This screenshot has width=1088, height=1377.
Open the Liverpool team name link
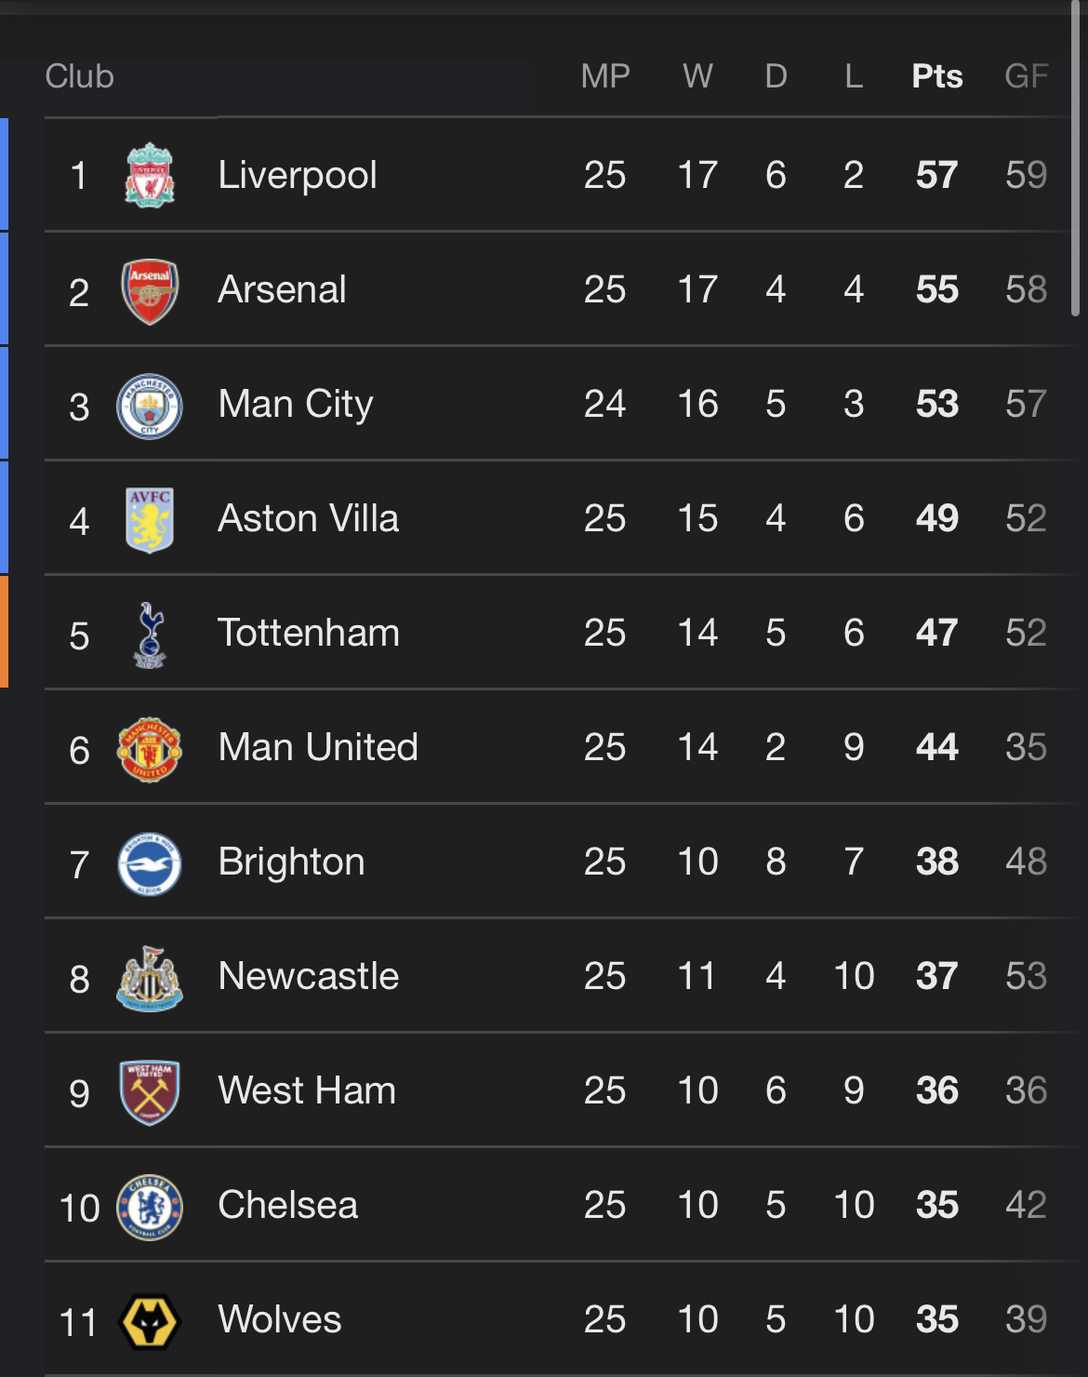(298, 175)
